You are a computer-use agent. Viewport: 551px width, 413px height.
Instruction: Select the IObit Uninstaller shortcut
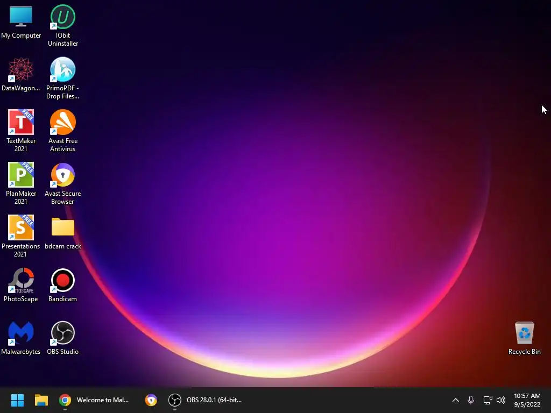(63, 26)
